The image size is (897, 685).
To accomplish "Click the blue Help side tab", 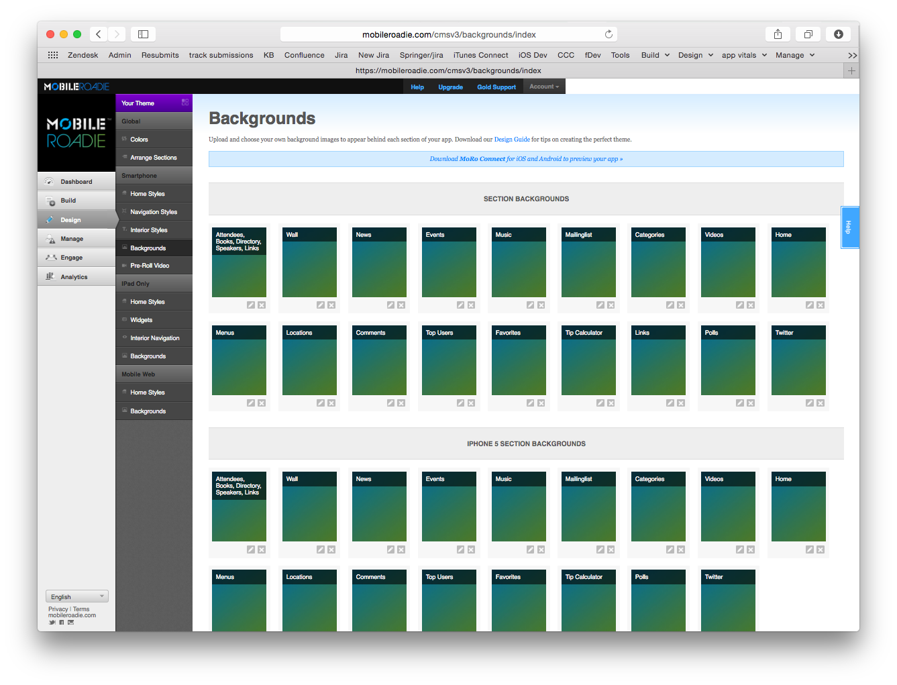I will pyautogui.click(x=849, y=227).
